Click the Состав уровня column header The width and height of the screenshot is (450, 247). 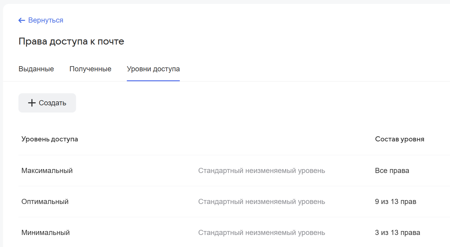399,139
